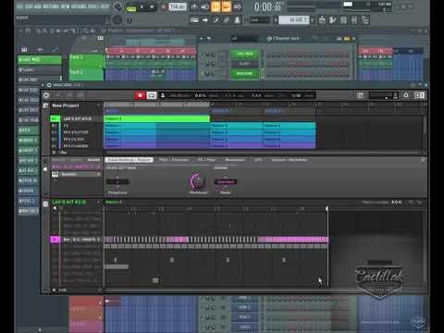Adjust the FL Studio main volume knob
The width and height of the screenshot is (444, 333).
(x=117, y=6)
